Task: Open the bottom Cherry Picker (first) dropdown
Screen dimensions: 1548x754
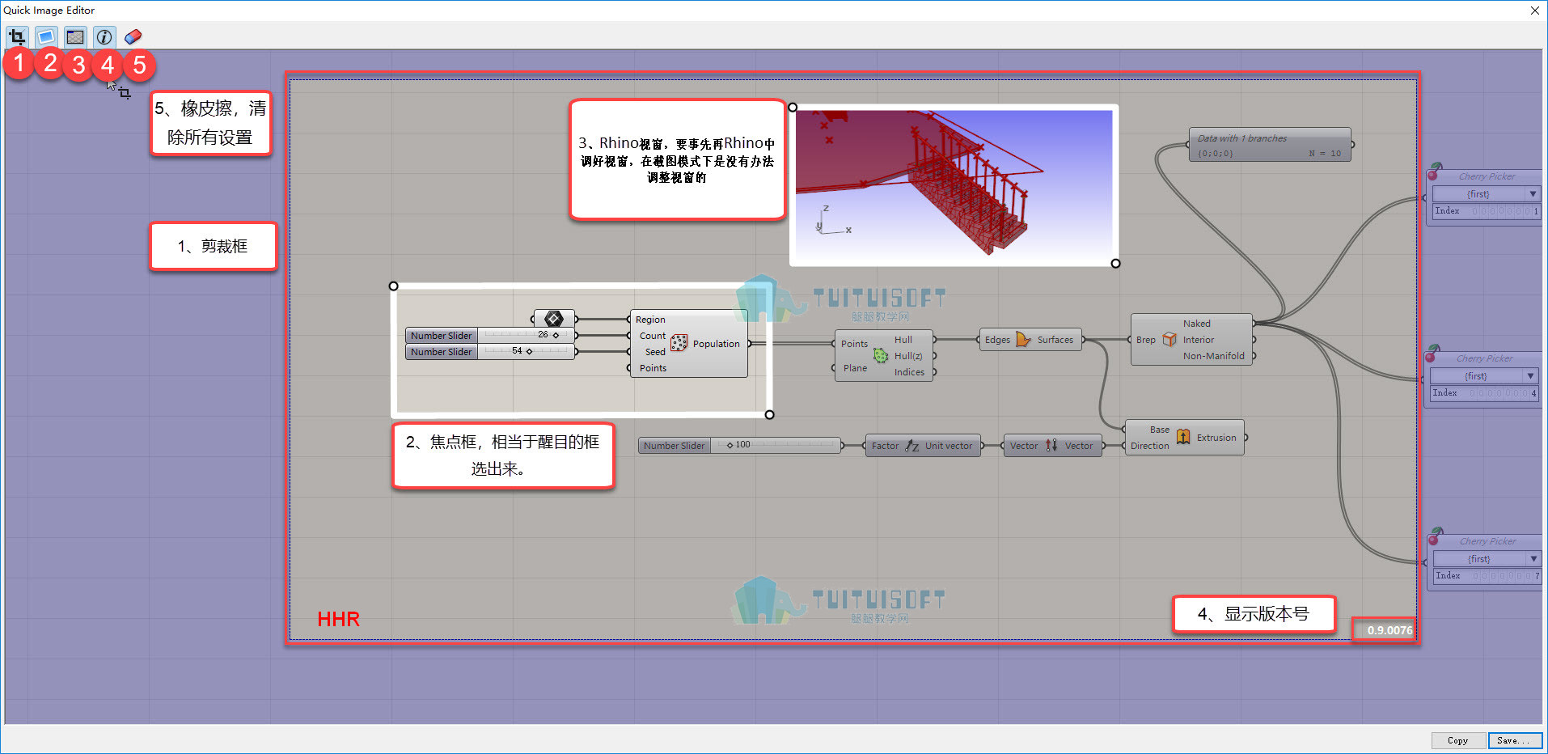Action: point(1487,559)
